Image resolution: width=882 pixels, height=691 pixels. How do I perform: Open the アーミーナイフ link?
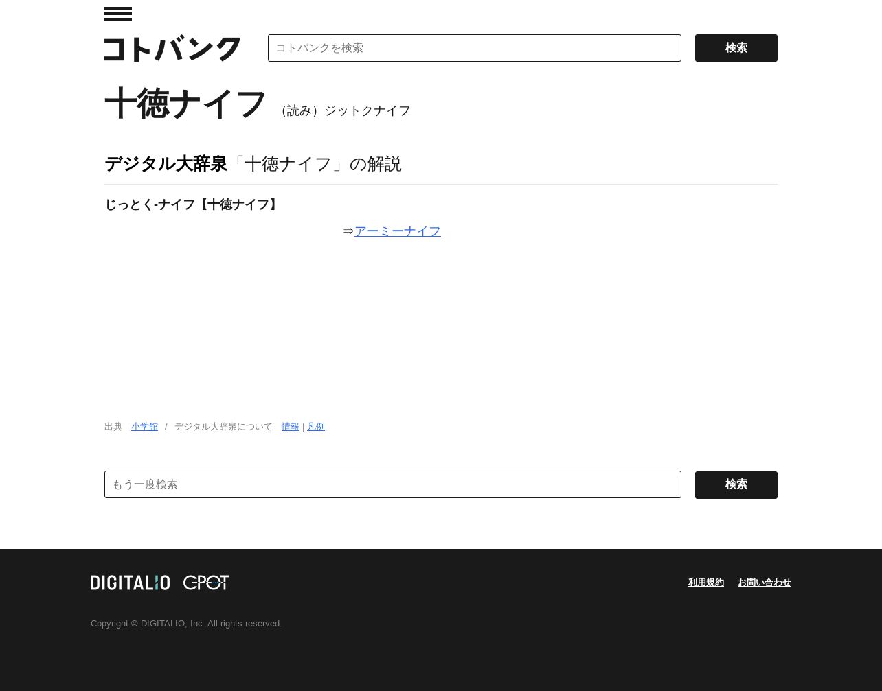pos(398,231)
